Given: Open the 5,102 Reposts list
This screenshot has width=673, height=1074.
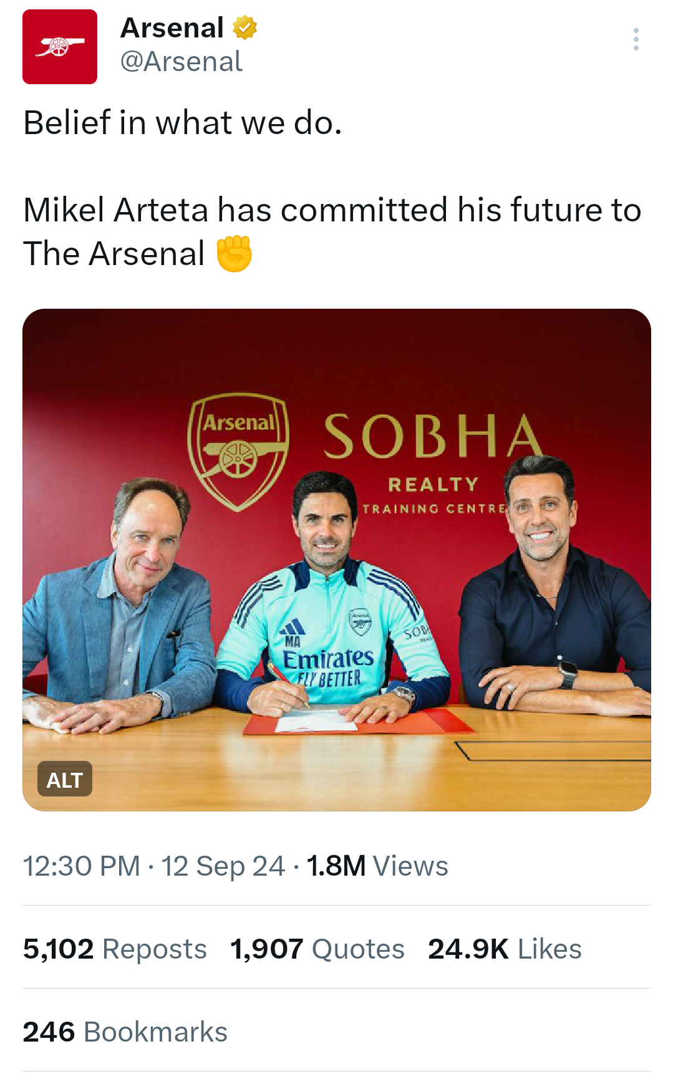Looking at the screenshot, I should coord(115,949).
